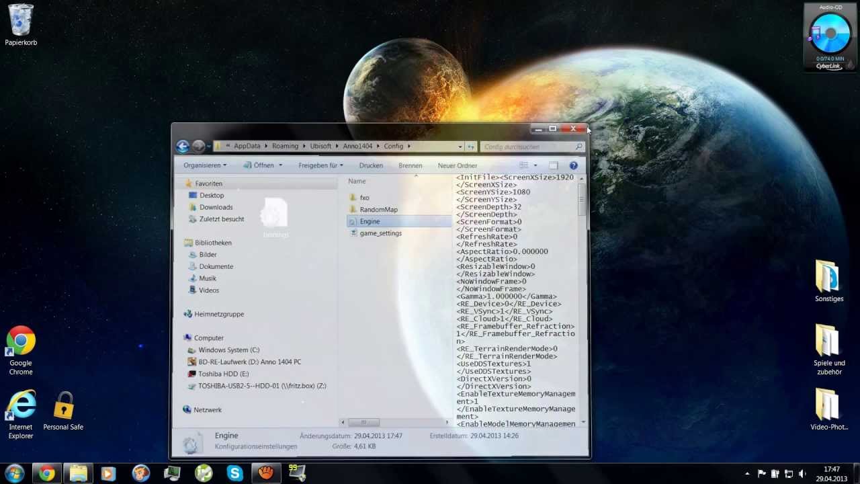Select Bibliotheken in the navigation pane
The image size is (860, 484).
tap(213, 243)
